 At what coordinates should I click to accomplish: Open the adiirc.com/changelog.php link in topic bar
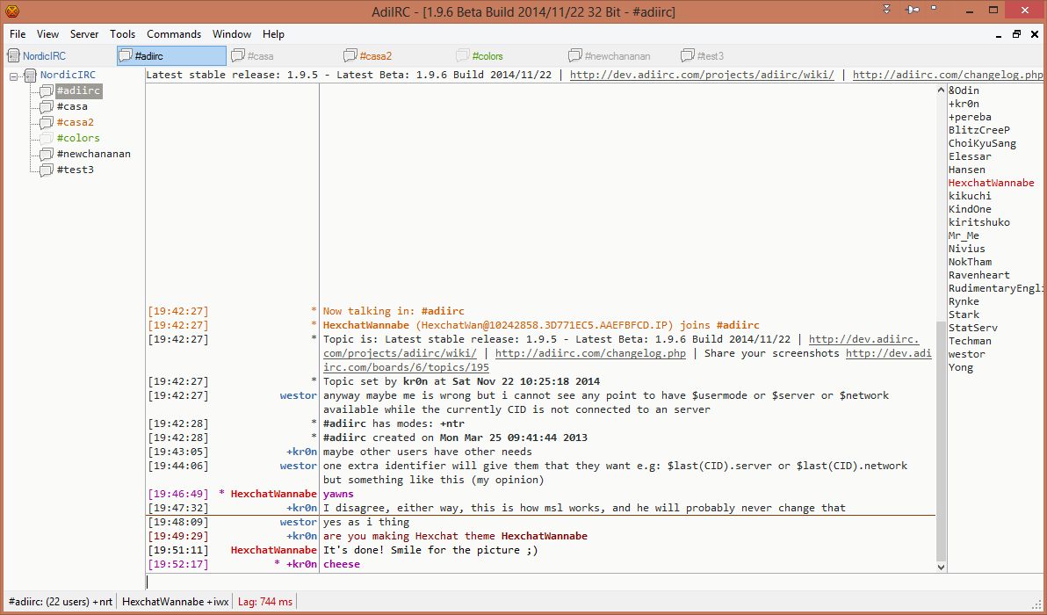pyautogui.click(x=948, y=75)
